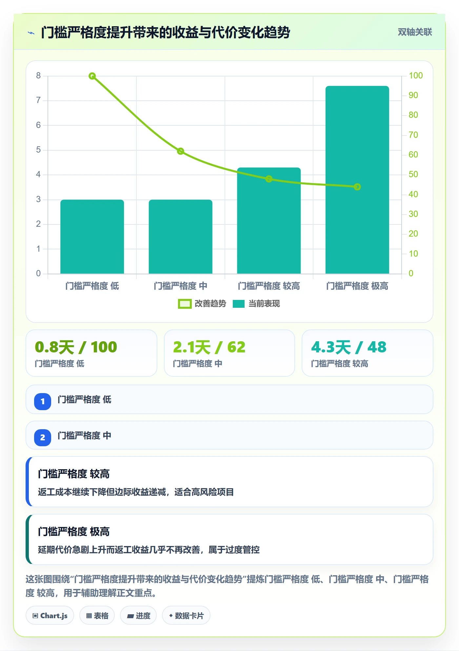
Task: Click the right axis value 100
Action: [416, 76]
